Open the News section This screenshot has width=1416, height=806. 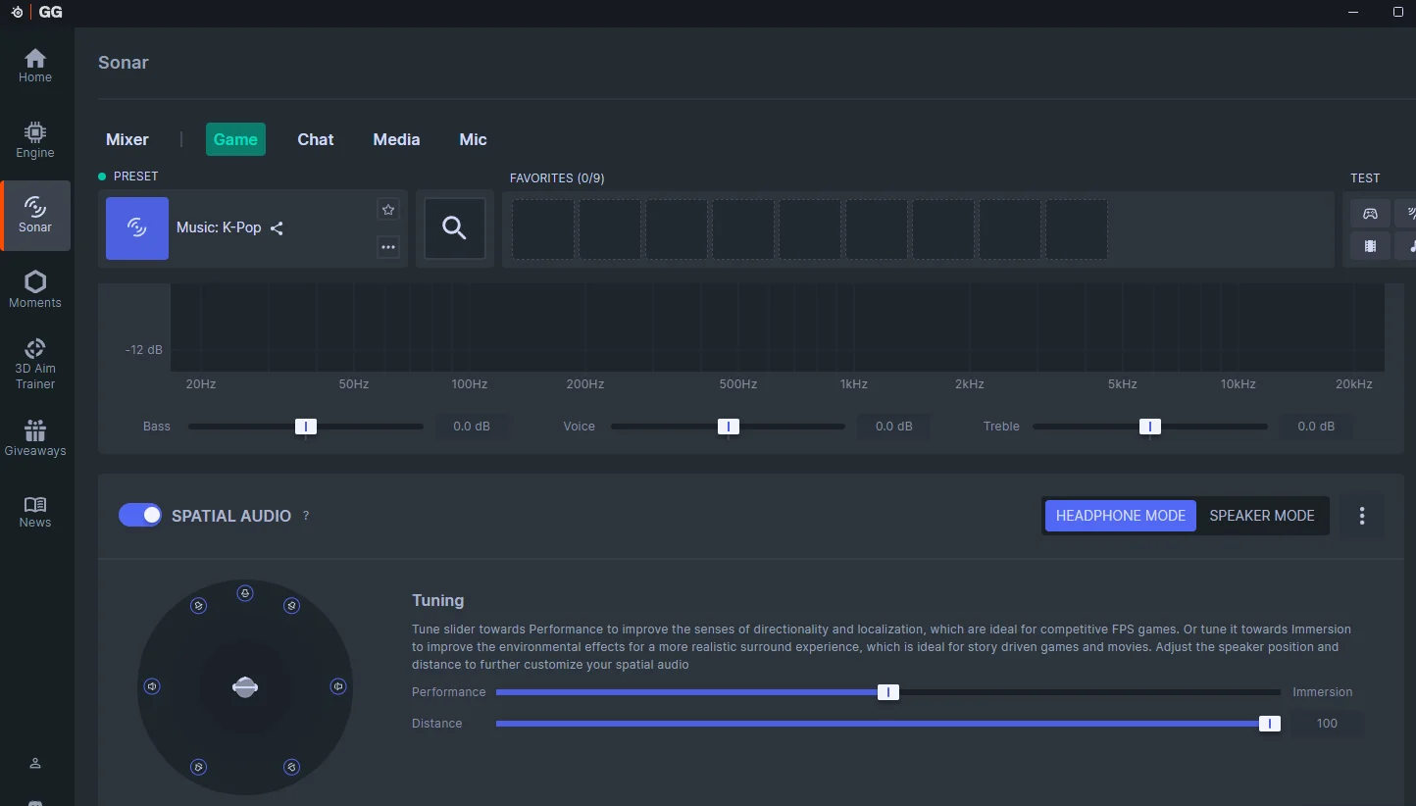click(x=35, y=512)
